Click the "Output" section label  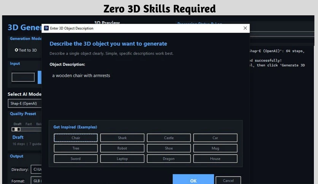point(17,156)
